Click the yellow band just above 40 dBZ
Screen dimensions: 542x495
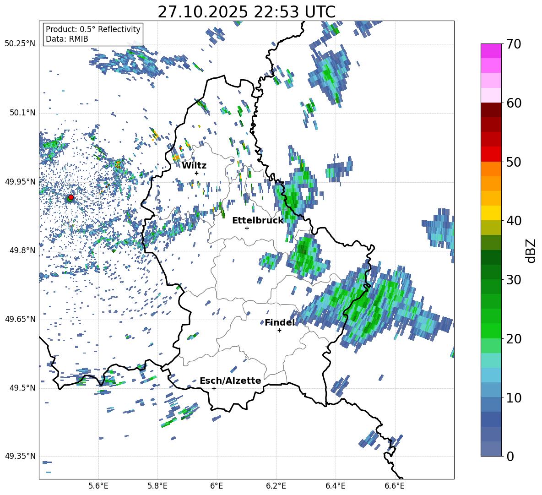pyautogui.click(x=491, y=213)
